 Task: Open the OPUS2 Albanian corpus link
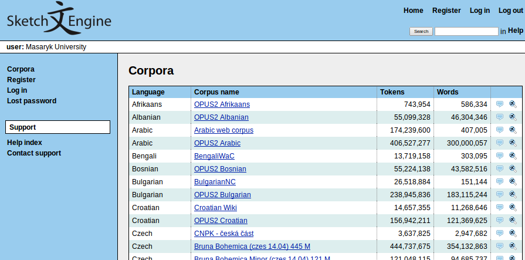(221, 117)
